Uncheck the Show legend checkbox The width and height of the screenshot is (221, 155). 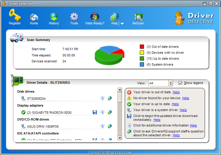click(180, 83)
